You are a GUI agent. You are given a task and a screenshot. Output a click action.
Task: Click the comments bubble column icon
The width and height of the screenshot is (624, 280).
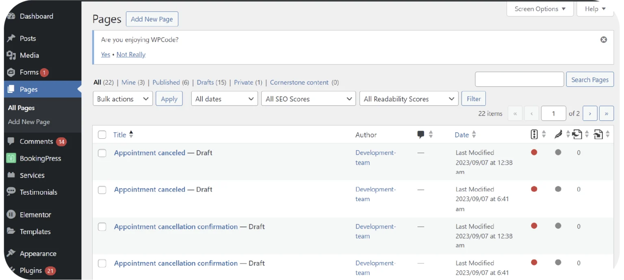point(421,135)
